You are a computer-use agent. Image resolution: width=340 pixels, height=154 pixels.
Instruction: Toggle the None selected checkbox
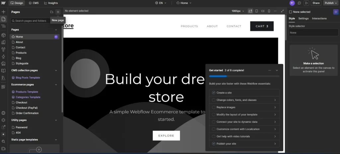[x=291, y=12]
